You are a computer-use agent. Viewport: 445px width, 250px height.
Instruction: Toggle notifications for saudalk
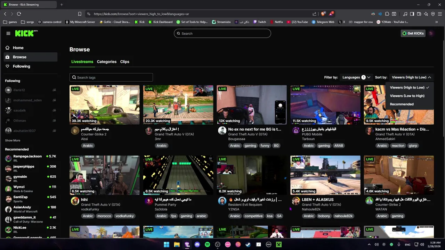click(54, 110)
